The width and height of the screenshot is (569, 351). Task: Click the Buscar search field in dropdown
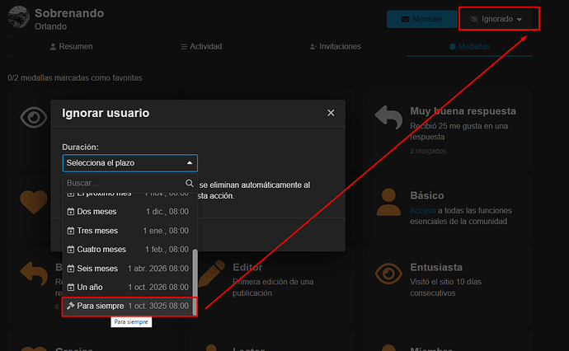point(122,183)
